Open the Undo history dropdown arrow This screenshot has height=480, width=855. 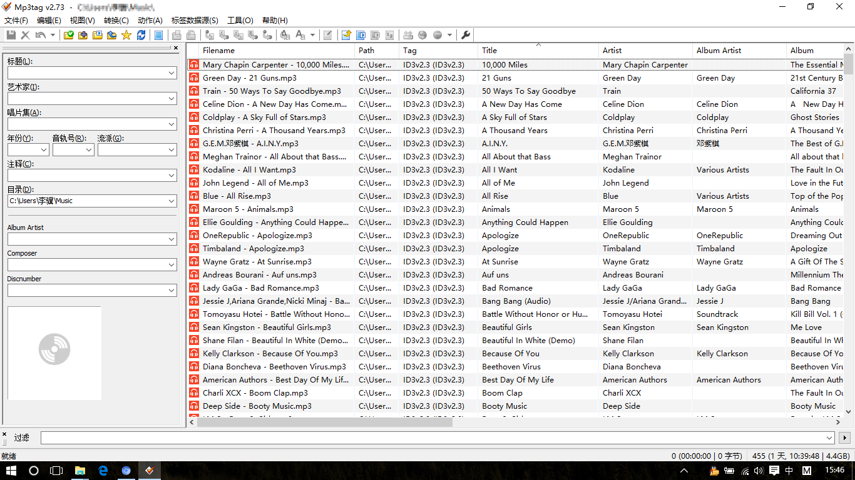pyautogui.click(x=53, y=35)
